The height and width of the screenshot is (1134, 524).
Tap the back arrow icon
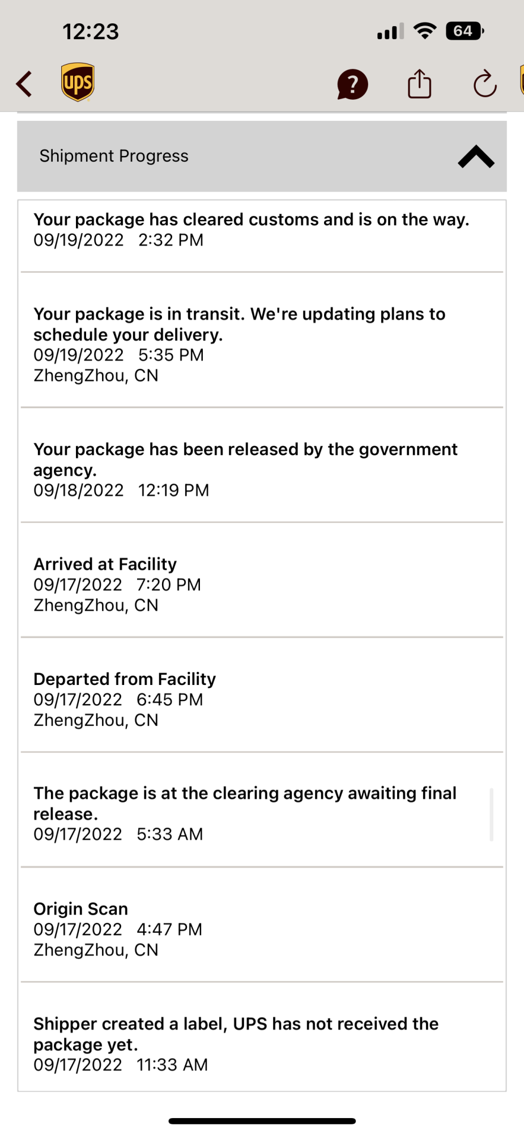(x=24, y=84)
